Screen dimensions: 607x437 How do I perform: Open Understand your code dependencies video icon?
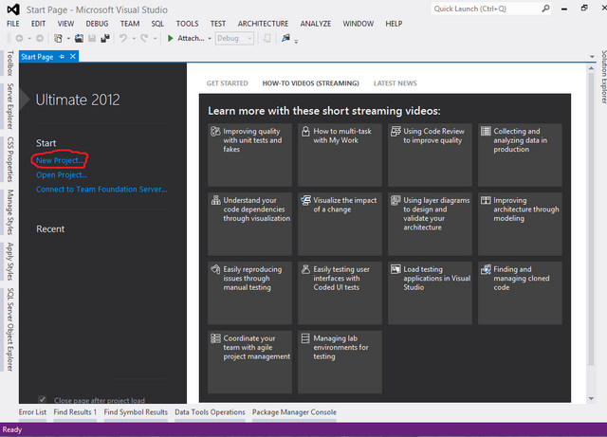click(x=215, y=200)
